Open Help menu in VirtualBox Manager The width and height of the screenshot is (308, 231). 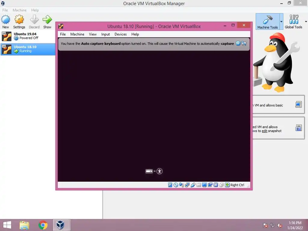(x=35, y=10)
